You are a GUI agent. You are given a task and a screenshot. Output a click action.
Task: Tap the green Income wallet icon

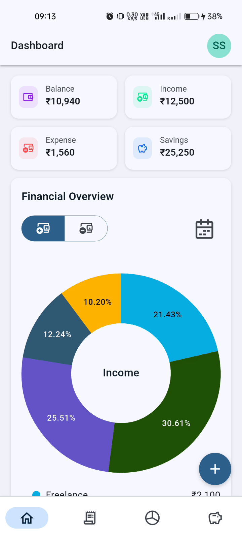tap(143, 97)
